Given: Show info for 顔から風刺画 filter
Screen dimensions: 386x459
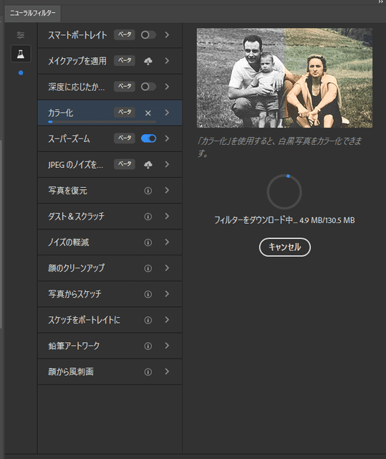Looking at the screenshot, I should point(148,372).
